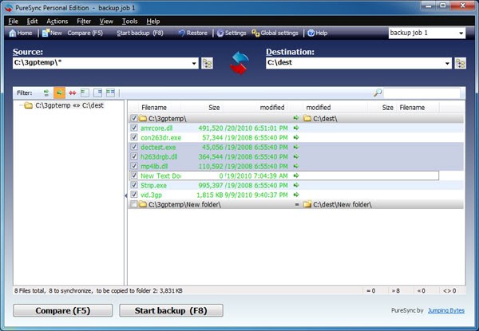Collapse the C:\3gptemp tree node
Viewport: 479px width, 331px height.
tap(21, 105)
